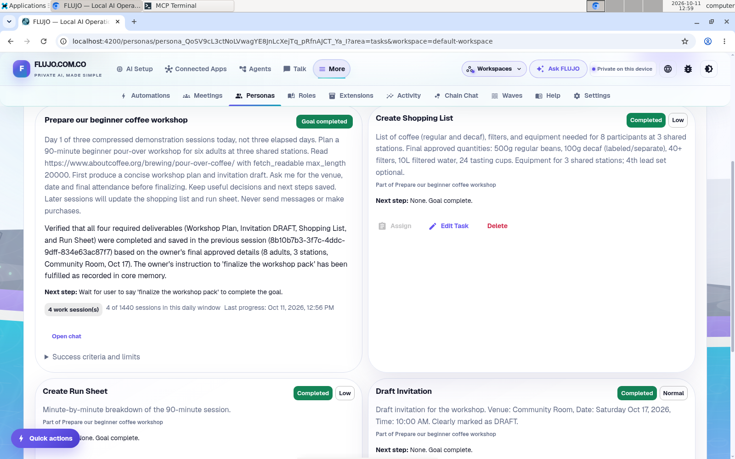Edit the Create Shopping List task
735x459 pixels.
(449, 226)
